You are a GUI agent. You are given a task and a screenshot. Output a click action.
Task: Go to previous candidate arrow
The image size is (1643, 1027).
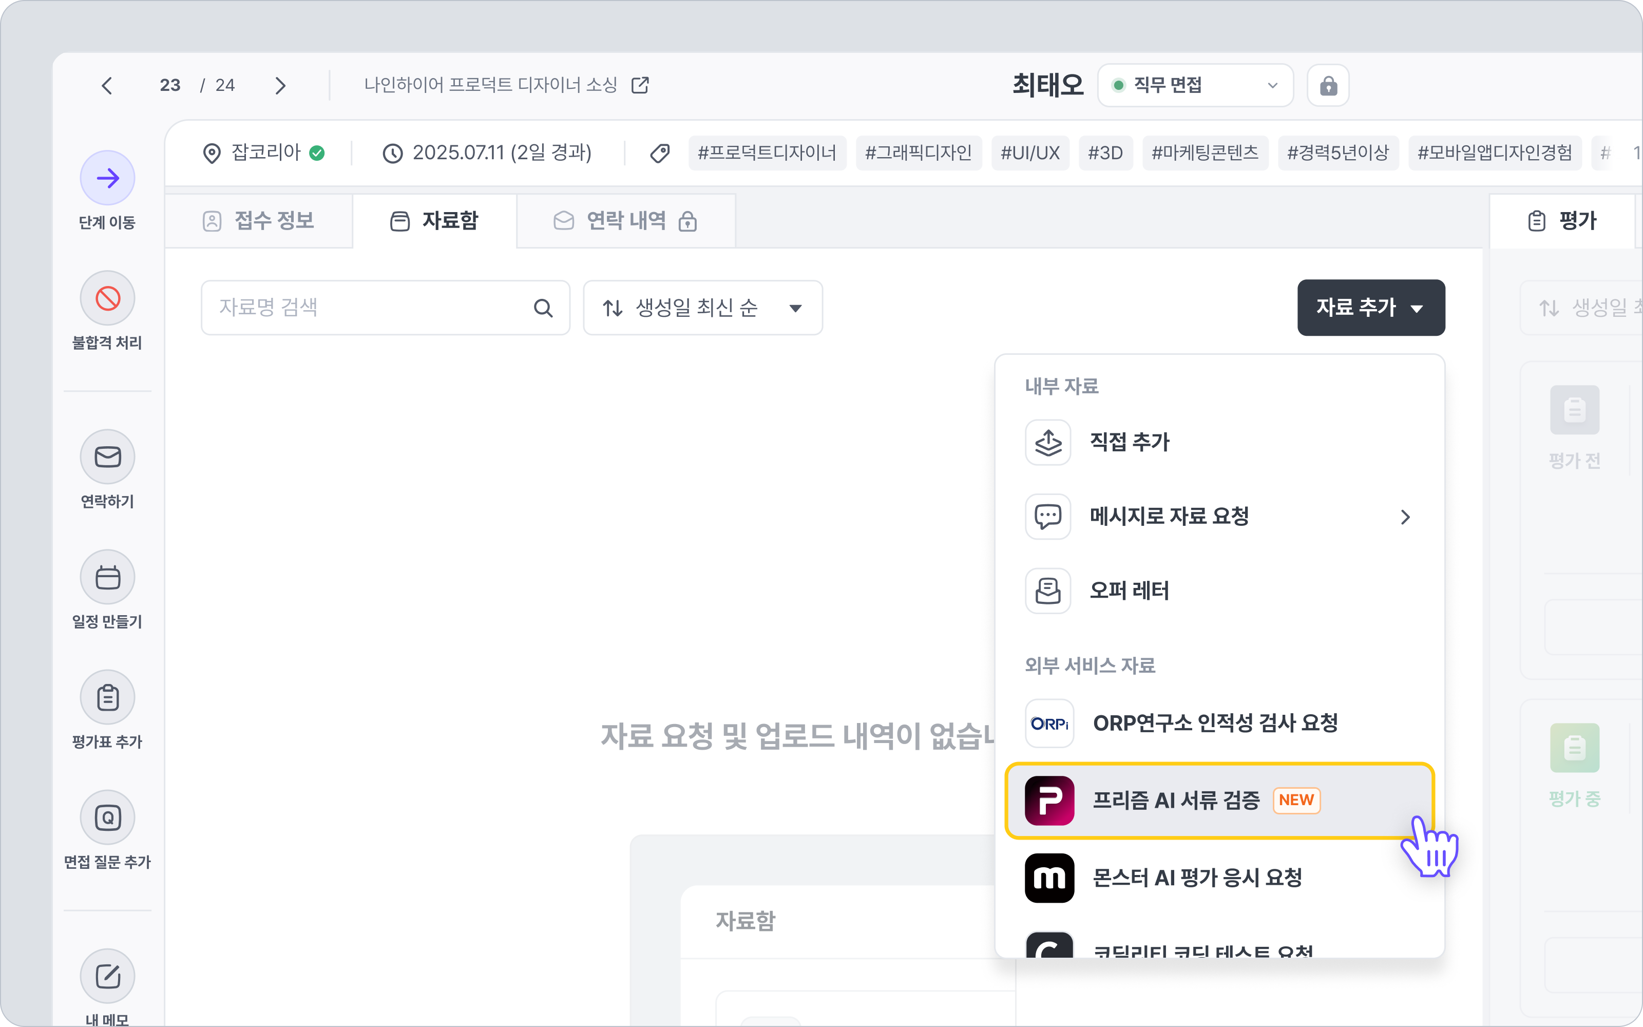[x=107, y=86]
